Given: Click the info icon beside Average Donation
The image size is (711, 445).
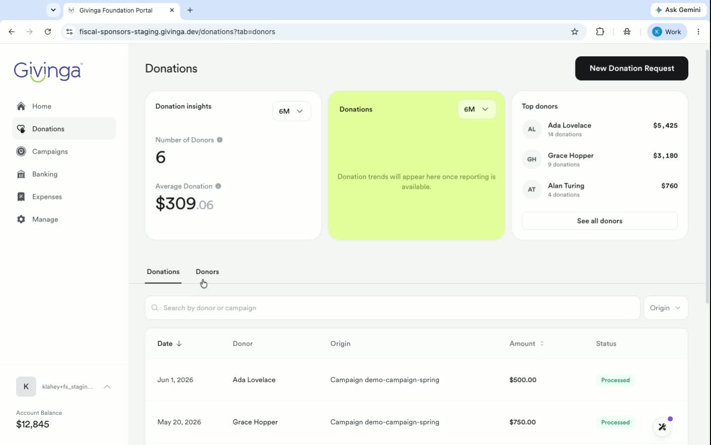Looking at the screenshot, I should click(x=218, y=186).
